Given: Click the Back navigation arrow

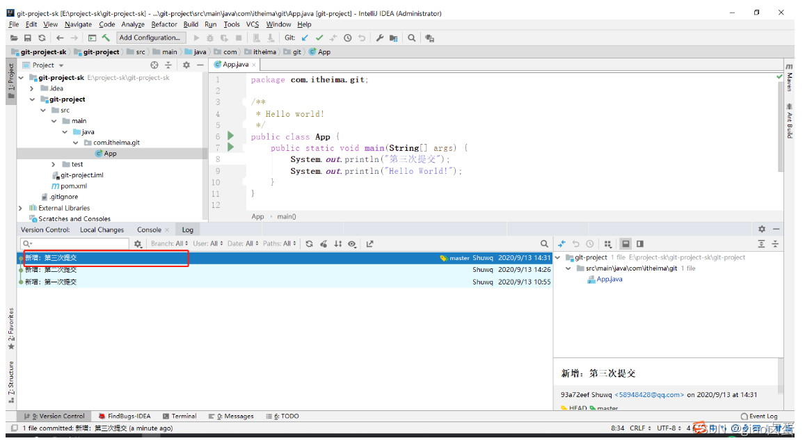Looking at the screenshot, I should (x=60, y=38).
